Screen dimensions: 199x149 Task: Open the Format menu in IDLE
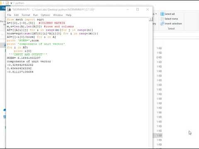pyautogui.click(x=26, y=15)
